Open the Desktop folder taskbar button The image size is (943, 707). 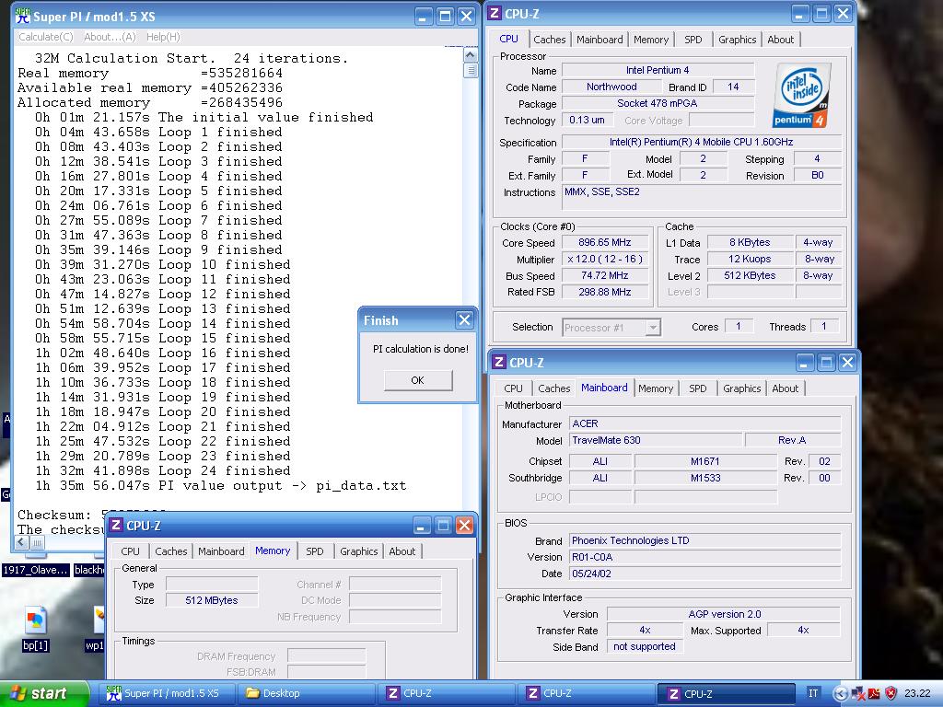[x=307, y=694]
